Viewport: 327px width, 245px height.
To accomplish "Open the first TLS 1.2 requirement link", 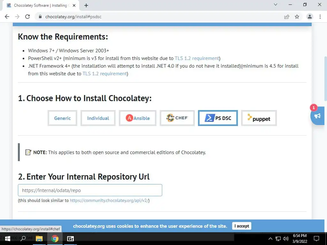I will click(x=197, y=58).
